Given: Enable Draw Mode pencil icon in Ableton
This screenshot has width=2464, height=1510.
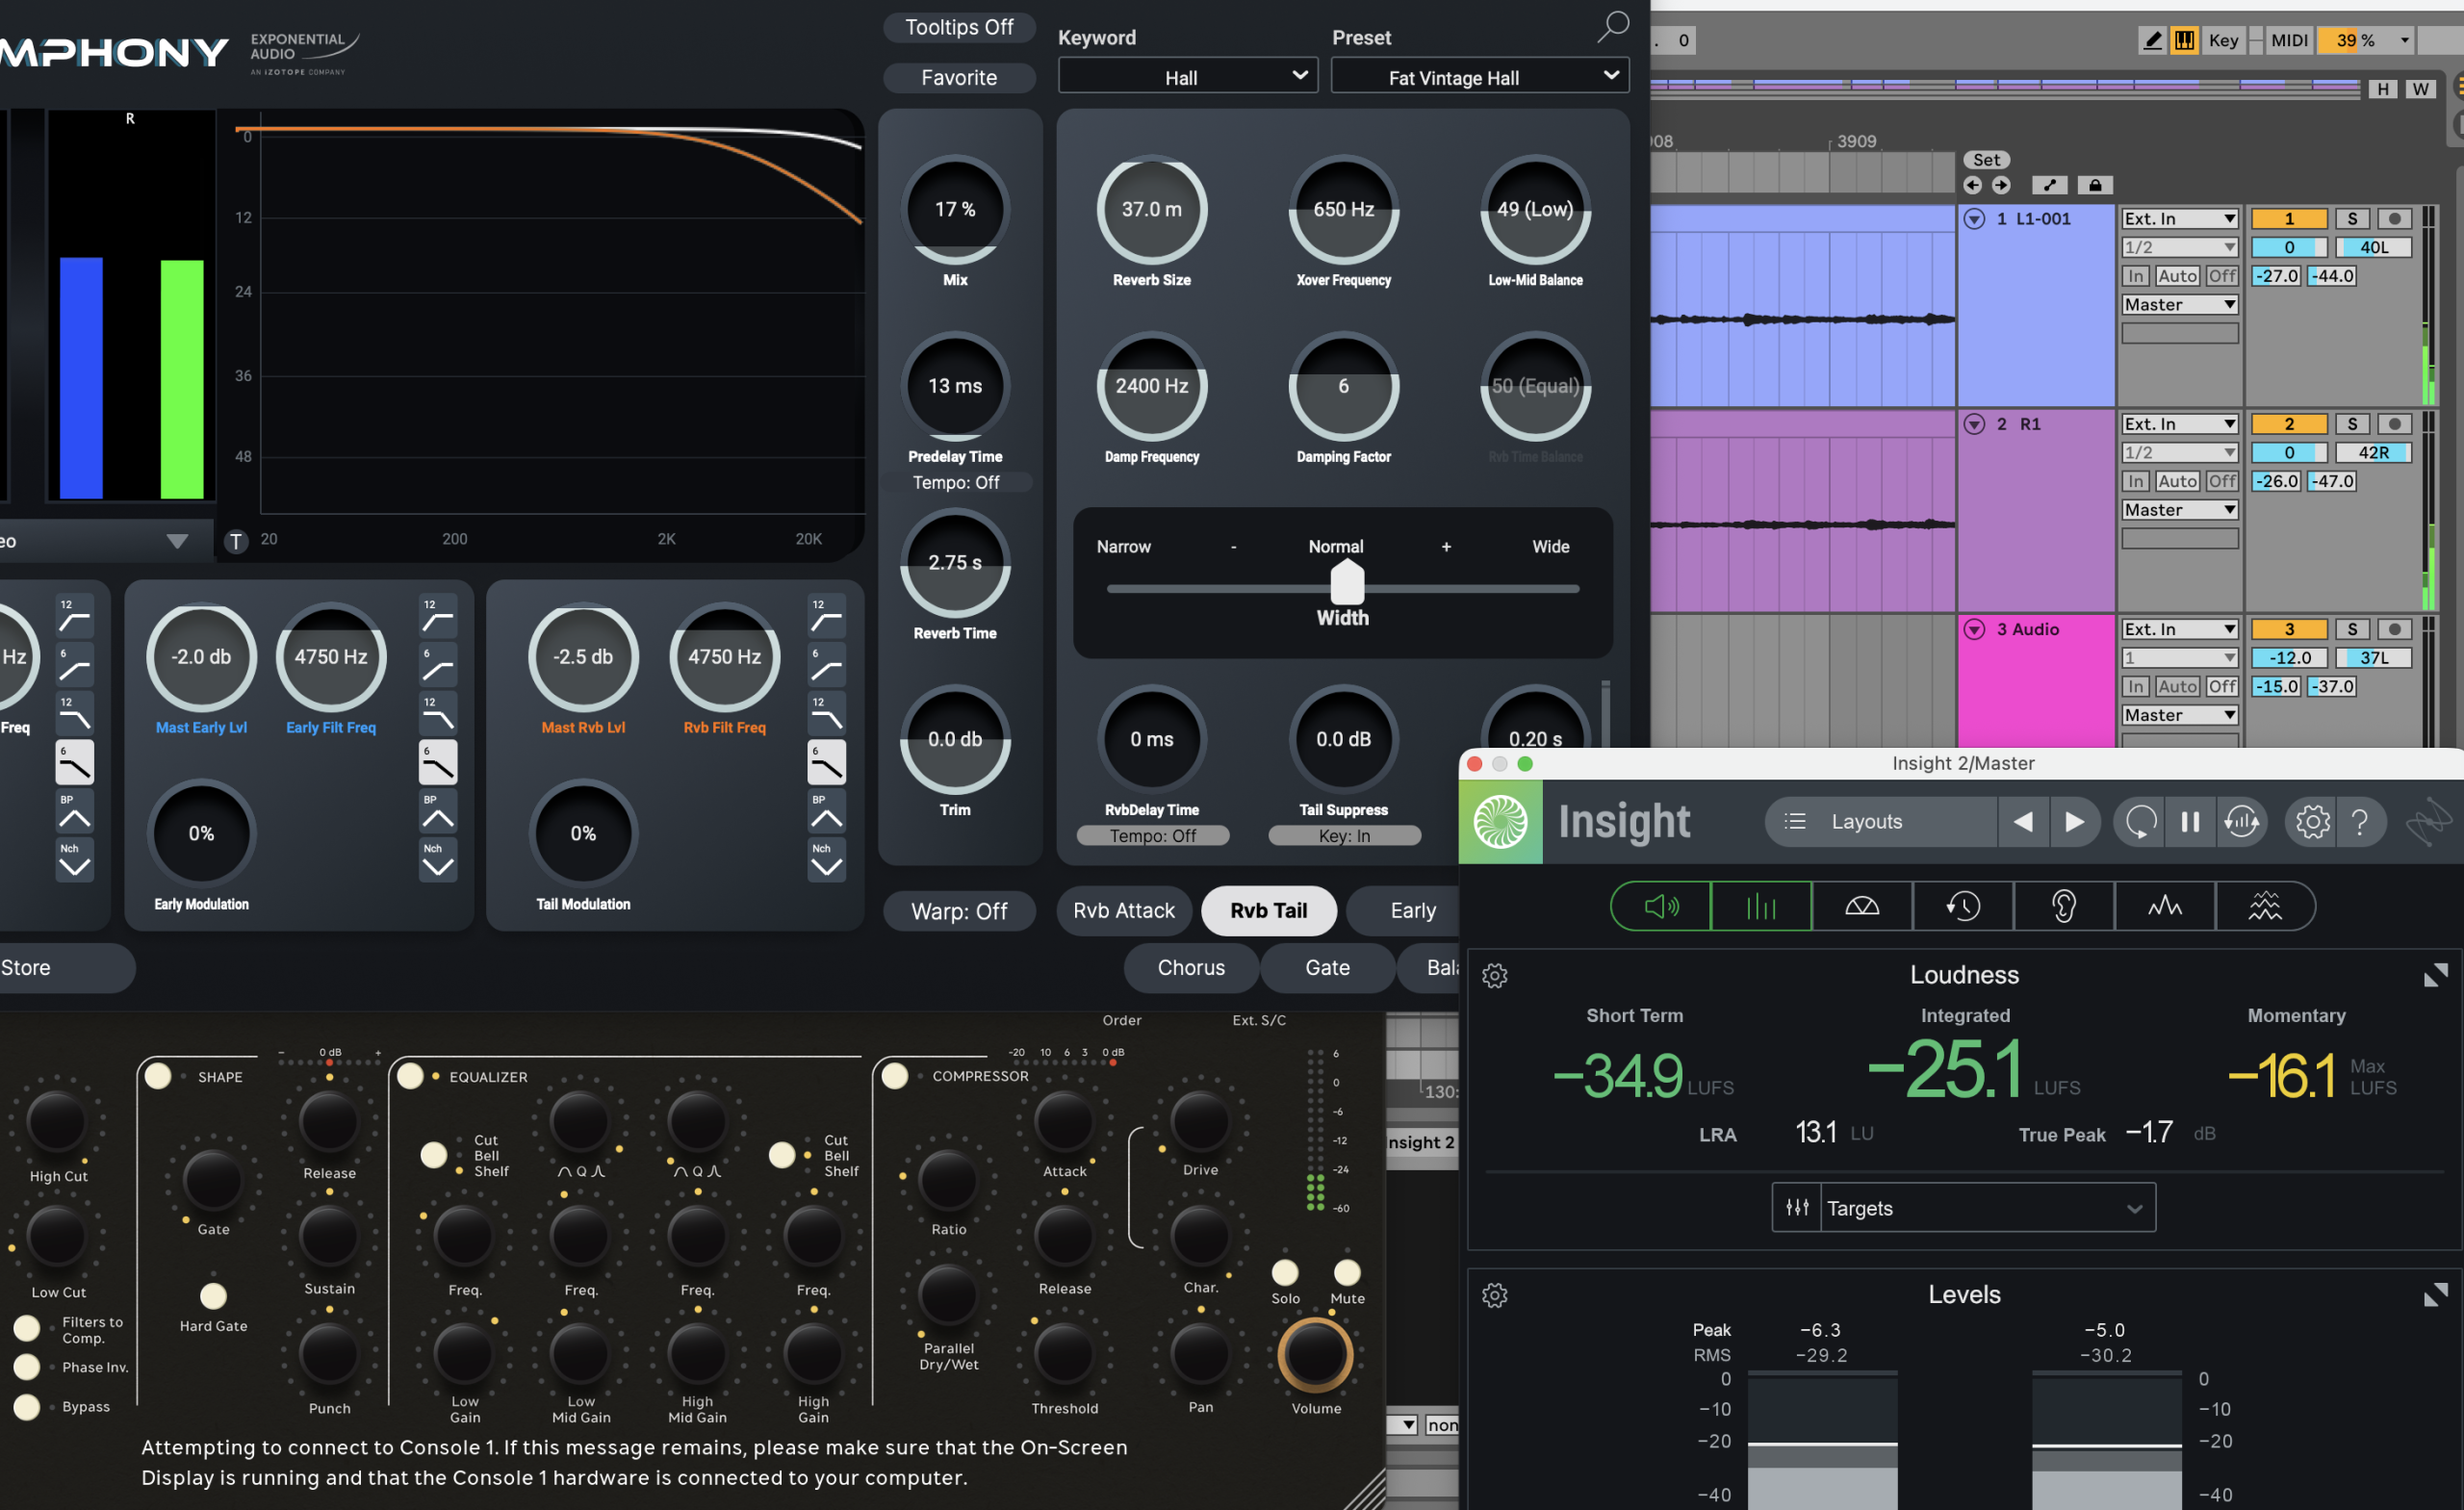Looking at the screenshot, I should [x=2152, y=40].
